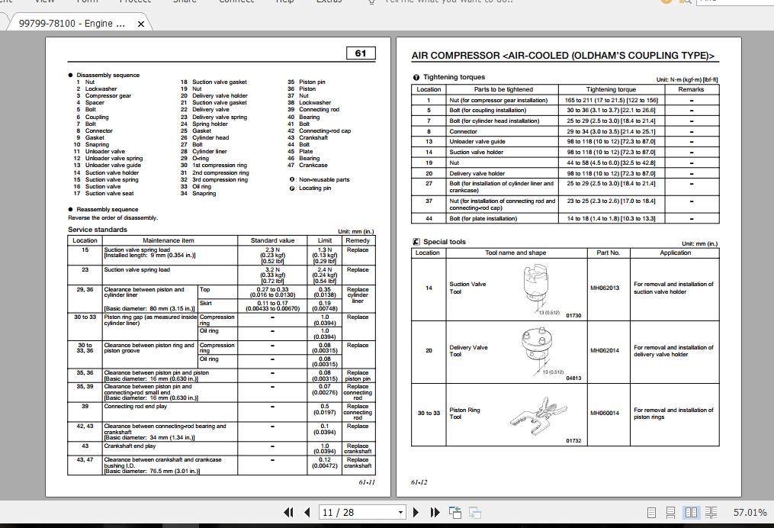The width and height of the screenshot is (774, 528).
Task: Go to the first page
Action: pos(289,512)
